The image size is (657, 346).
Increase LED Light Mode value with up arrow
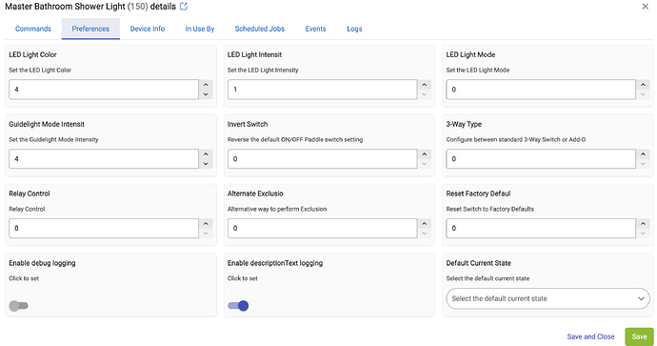pos(643,84)
